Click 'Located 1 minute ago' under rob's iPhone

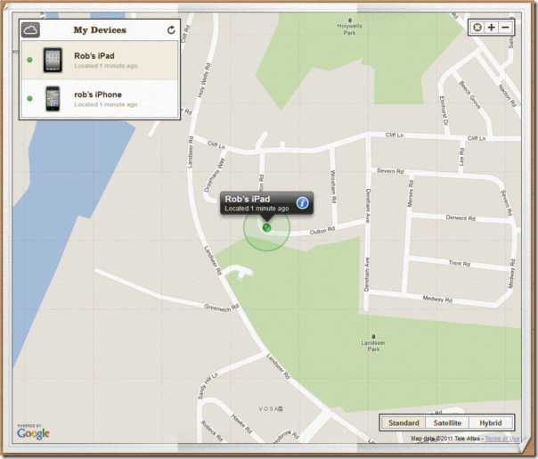click(x=106, y=104)
